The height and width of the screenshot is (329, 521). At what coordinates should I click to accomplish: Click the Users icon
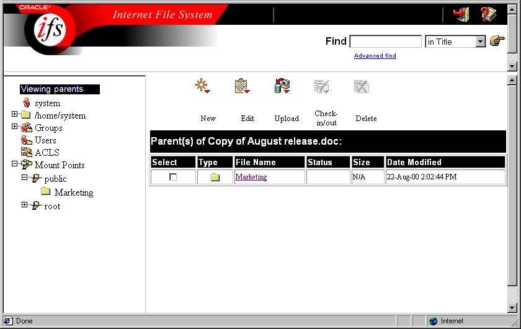point(26,140)
